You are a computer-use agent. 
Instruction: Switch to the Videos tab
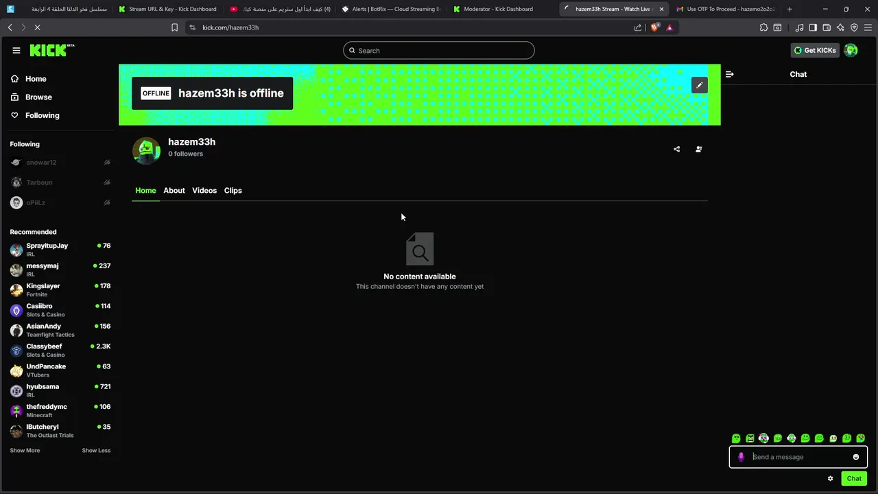click(204, 191)
